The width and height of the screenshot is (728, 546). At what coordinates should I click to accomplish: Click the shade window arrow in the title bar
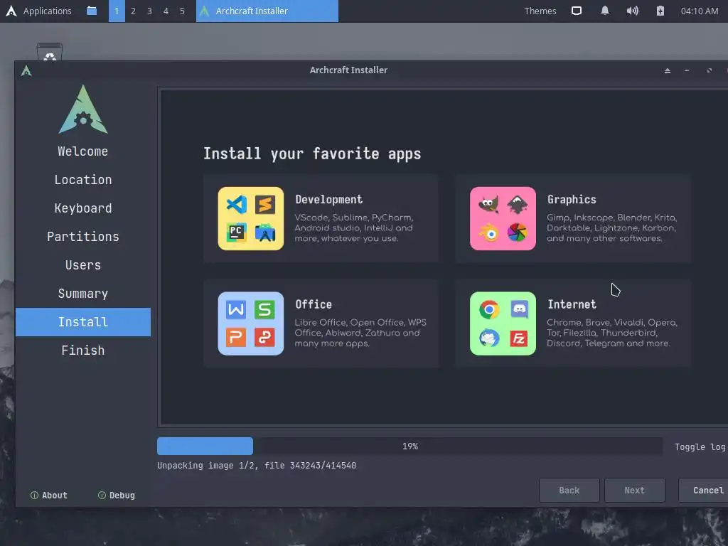667,70
